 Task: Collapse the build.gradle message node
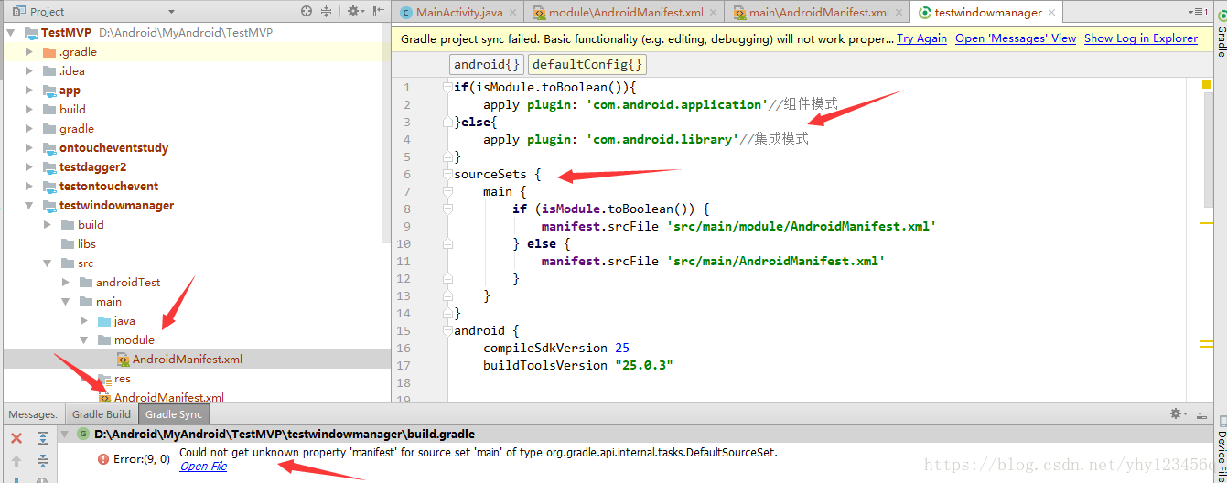pyautogui.click(x=66, y=435)
